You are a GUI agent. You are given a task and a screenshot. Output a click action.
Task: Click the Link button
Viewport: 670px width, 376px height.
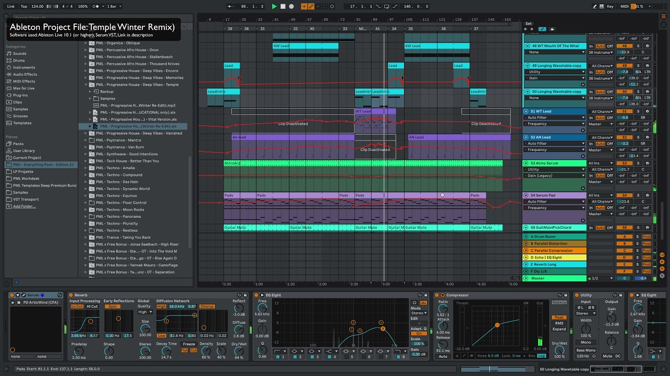pos(11,6)
